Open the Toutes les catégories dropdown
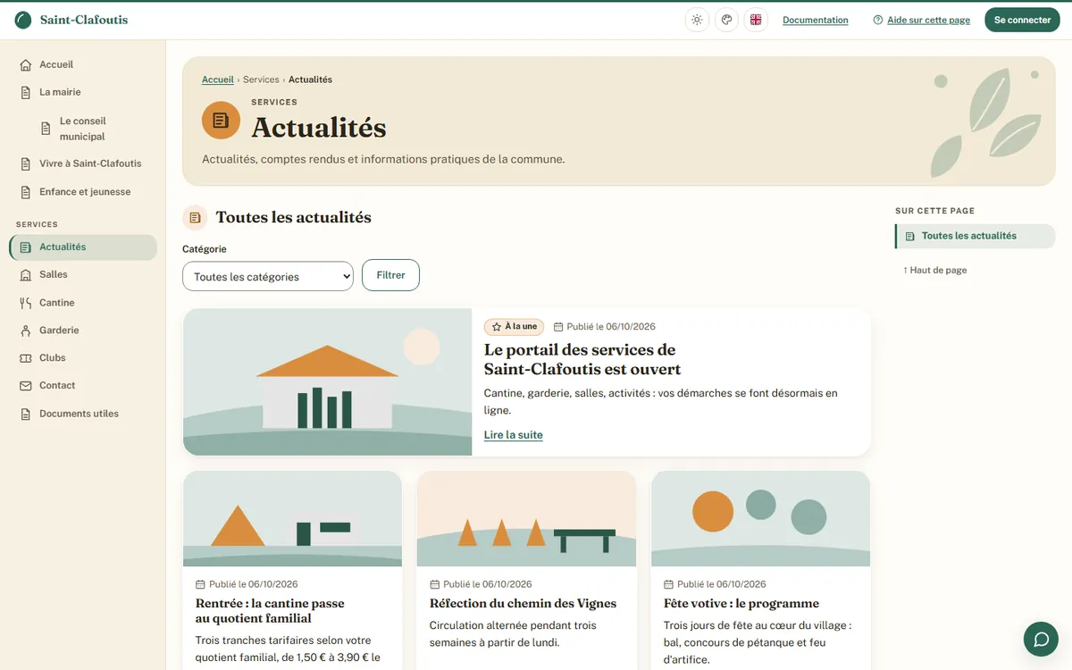 [x=268, y=276]
